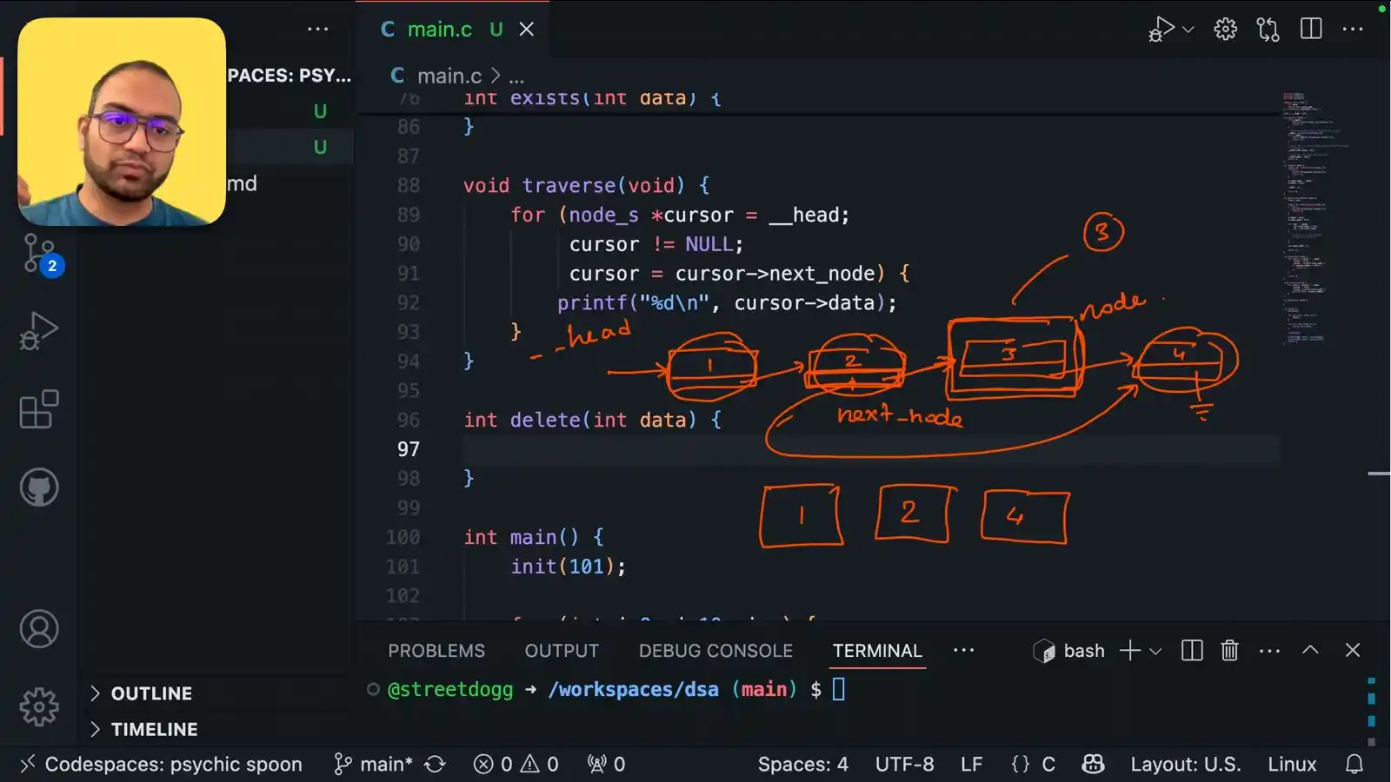Expand the OUTLINE section
This screenshot has height=782, width=1391.
[151, 693]
